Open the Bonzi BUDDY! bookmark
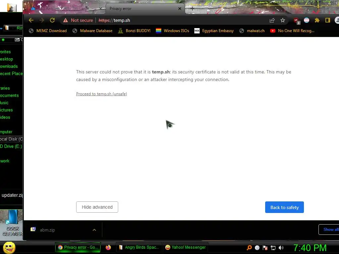The height and width of the screenshot is (254, 339). (x=134, y=31)
